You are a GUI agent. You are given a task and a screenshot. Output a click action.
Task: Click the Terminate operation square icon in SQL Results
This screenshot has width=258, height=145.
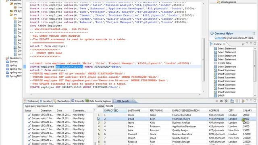[x=217, y=101]
